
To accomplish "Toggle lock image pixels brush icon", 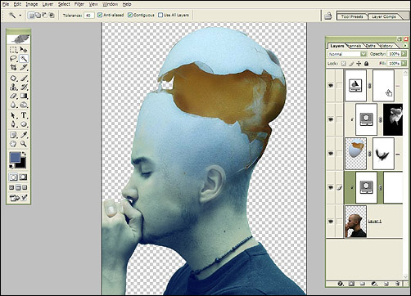I will click(x=351, y=64).
